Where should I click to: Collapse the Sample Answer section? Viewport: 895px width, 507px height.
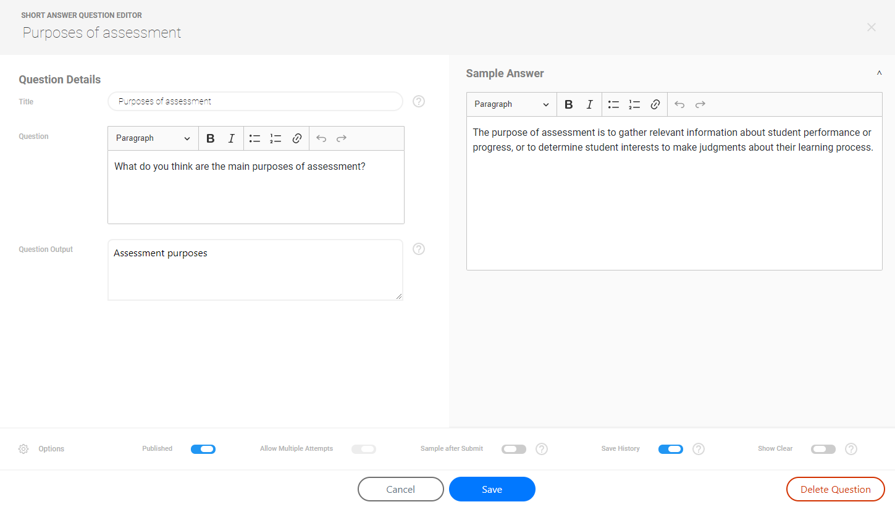pos(879,73)
